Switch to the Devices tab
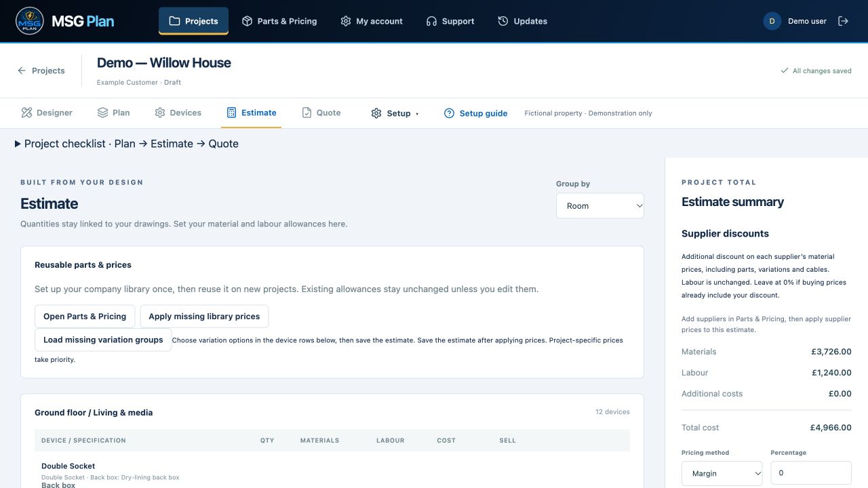Image resolution: width=868 pixels, height=488 pixels. [178, 113]
